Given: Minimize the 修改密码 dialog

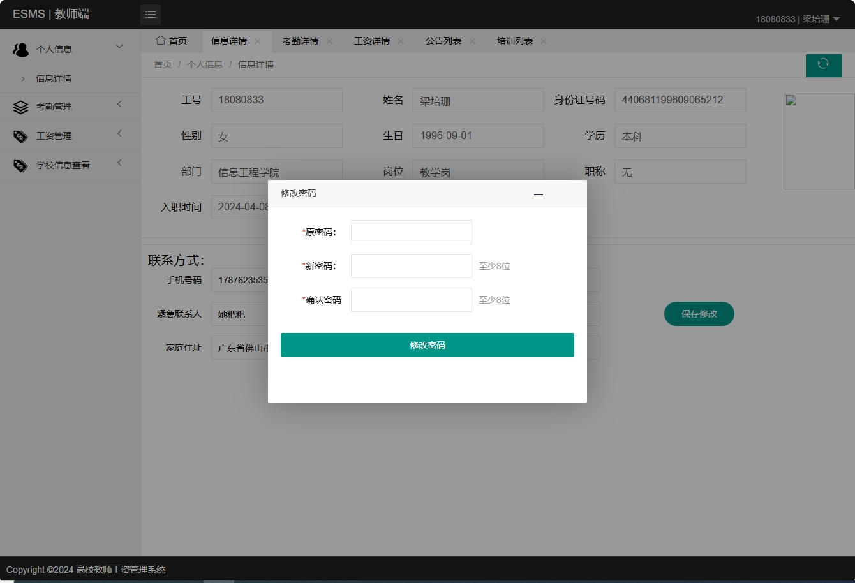Looking at the screenshot, I should 539,194.
